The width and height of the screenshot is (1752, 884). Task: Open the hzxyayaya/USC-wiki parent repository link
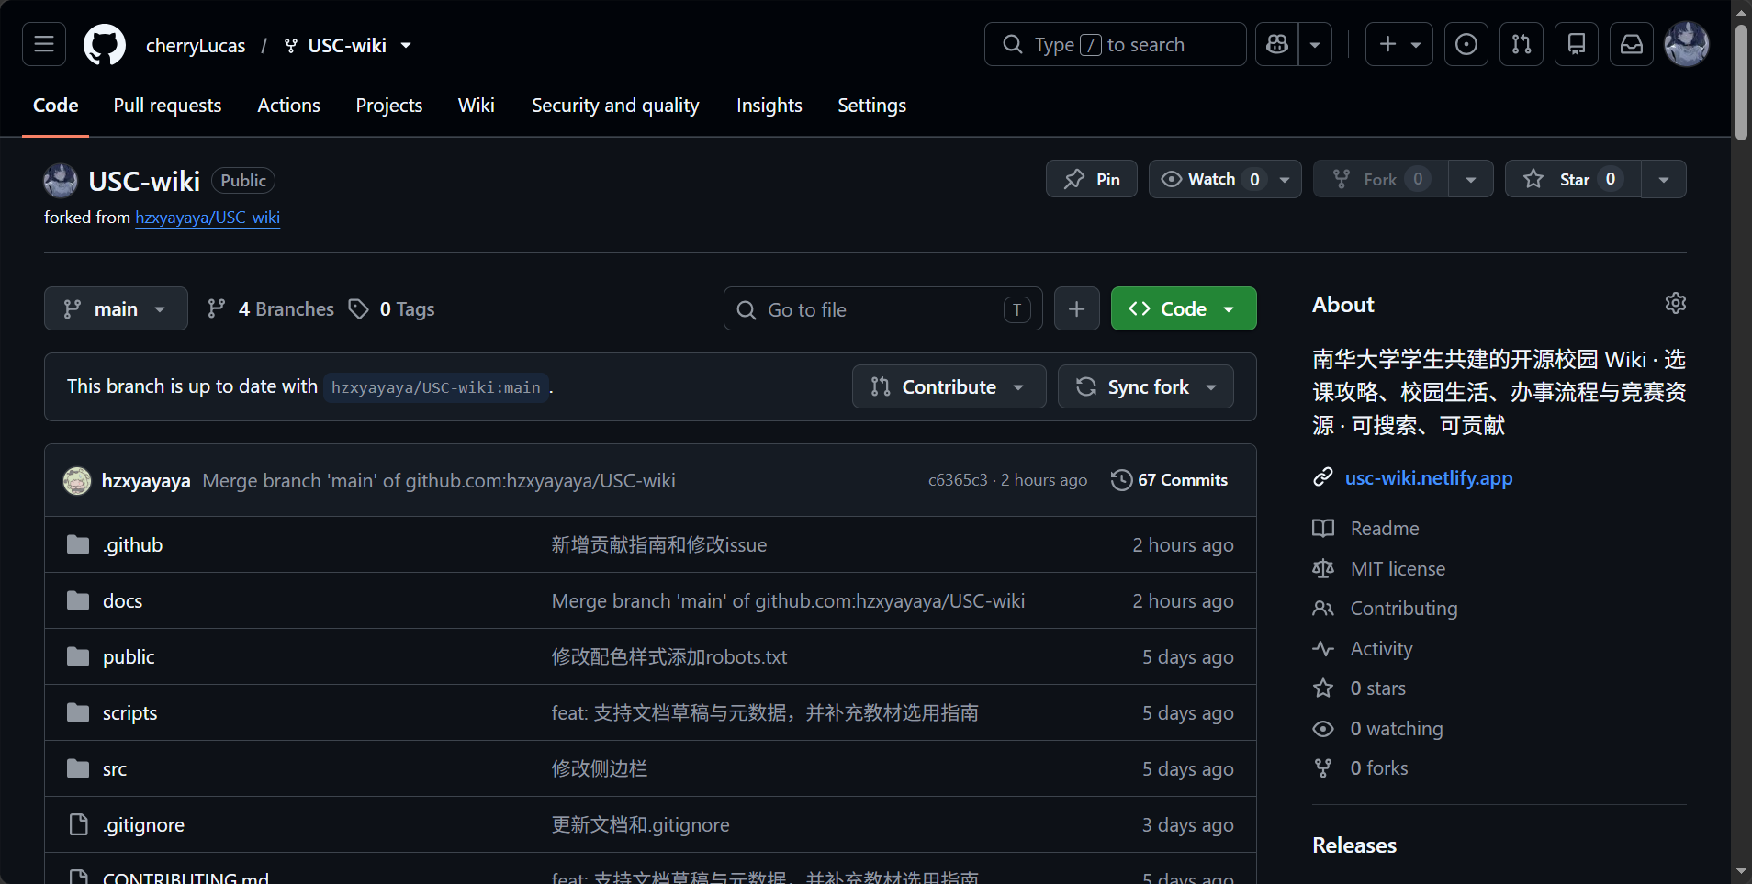208,218
